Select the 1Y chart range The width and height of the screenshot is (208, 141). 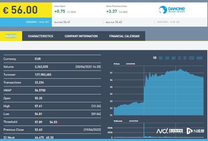(x=179, y=58)
